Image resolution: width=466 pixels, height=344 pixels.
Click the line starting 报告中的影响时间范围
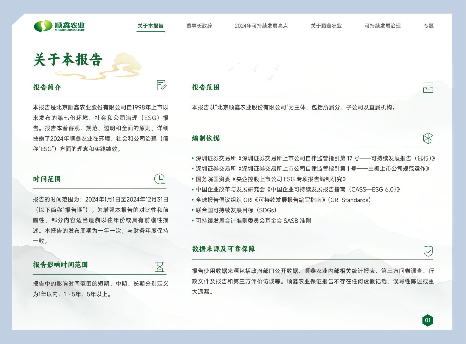101,284
